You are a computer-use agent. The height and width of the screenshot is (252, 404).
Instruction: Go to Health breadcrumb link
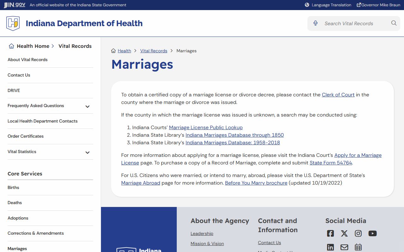click(124, 51)
